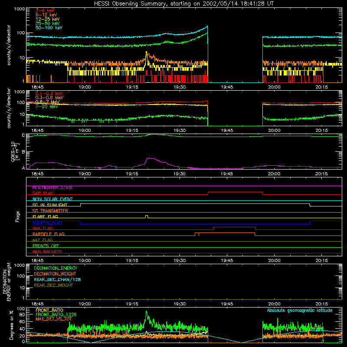Image resolution: width=347 pixels, height=347 pixels.
Task: Select the FRONT_RATIO_1225 legend label
Action: point(56,314)
